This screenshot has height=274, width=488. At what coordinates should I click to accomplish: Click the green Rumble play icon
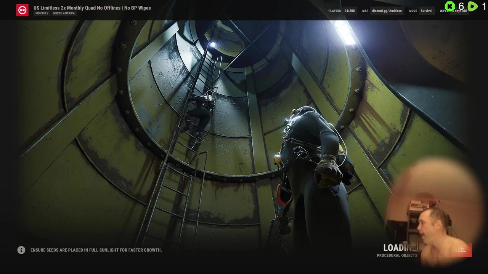pyautogui.click(x=473, y=6)
